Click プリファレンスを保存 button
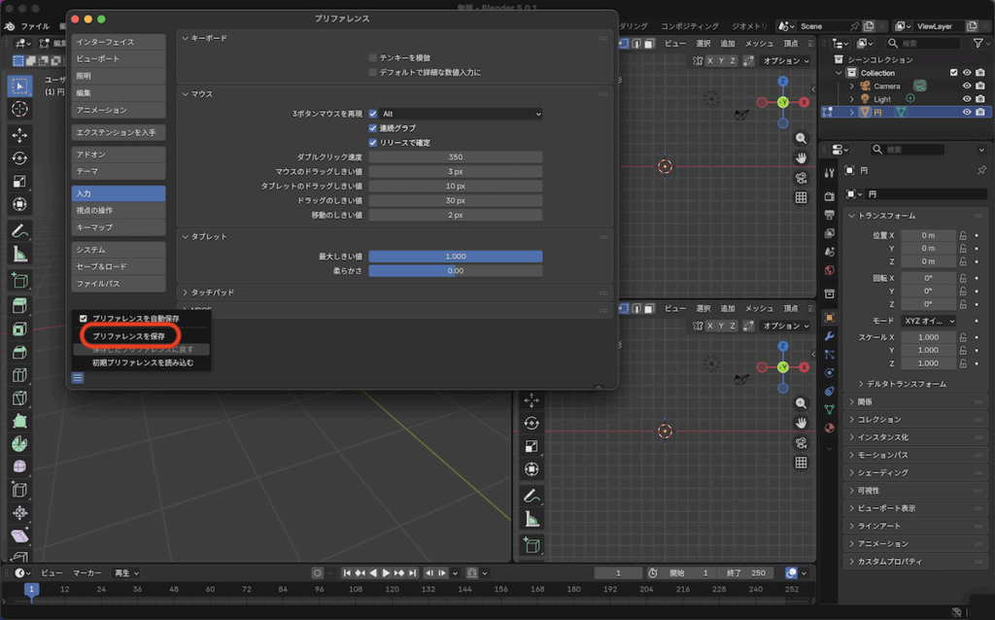 click(x=129, y=335)
